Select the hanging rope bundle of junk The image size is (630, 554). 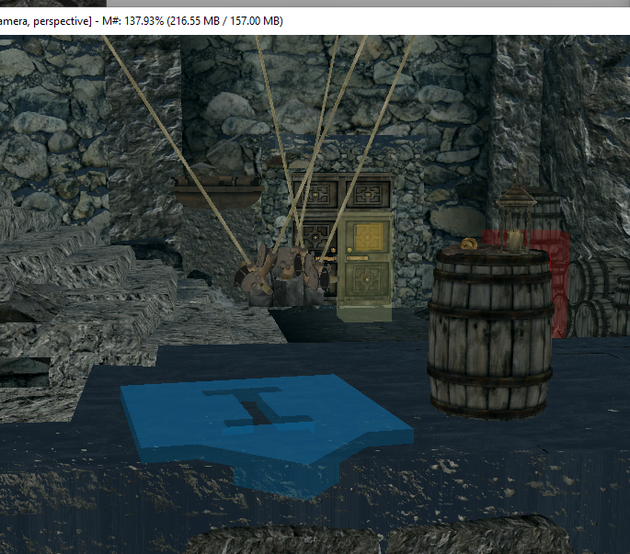285,271
